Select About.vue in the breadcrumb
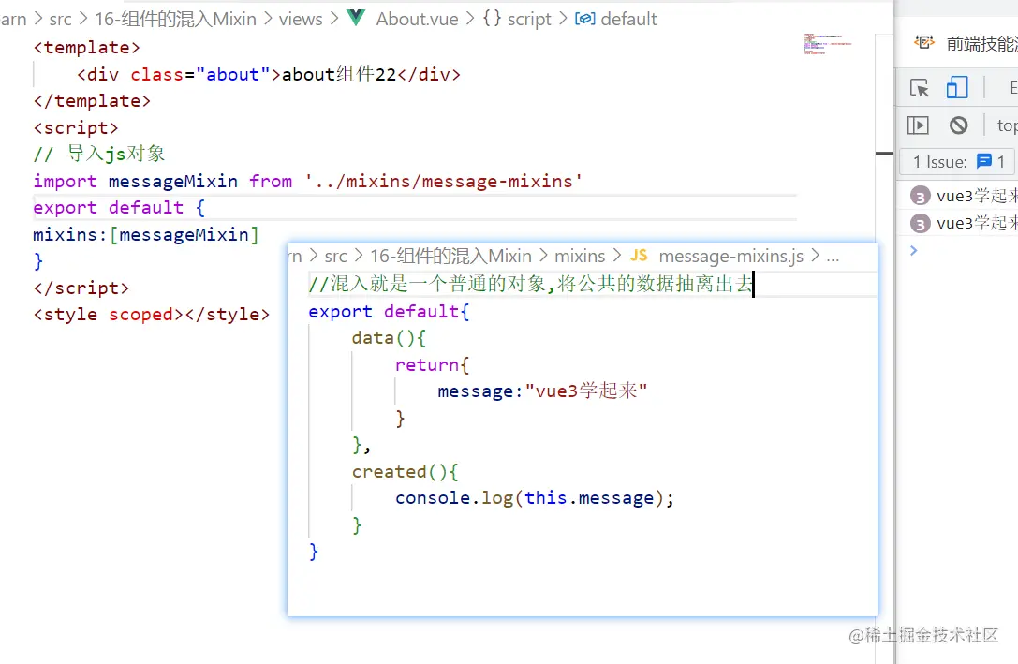The height and width of the screenshot is (664, 1018). (417, 20)
